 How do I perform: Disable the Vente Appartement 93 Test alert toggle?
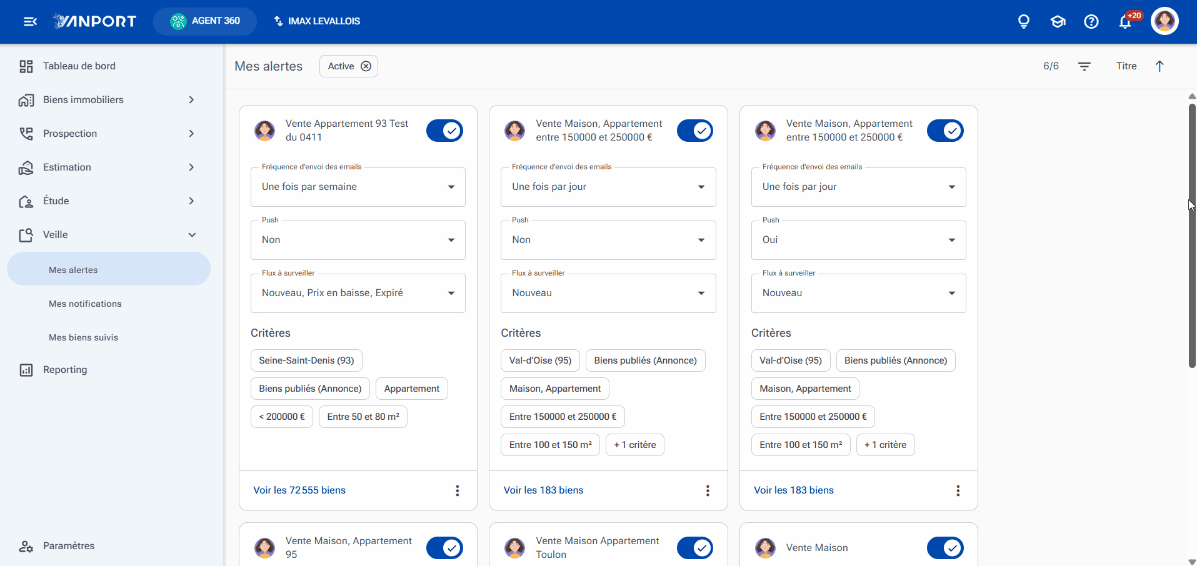point(445,131)
